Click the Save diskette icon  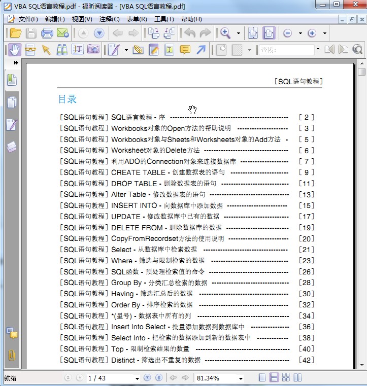(x=31, y=33)
